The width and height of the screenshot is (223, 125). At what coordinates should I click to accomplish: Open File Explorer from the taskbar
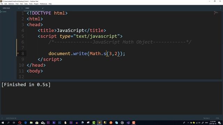(31, 123)
